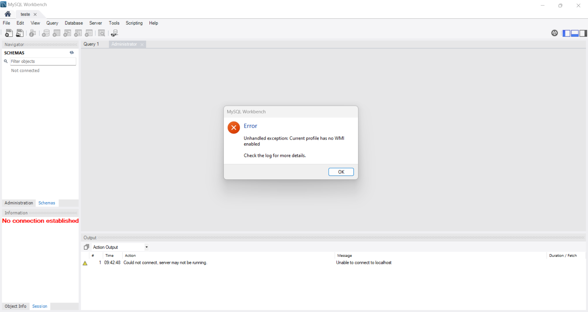Click the create new stored procedure icon

pos(78,33)
